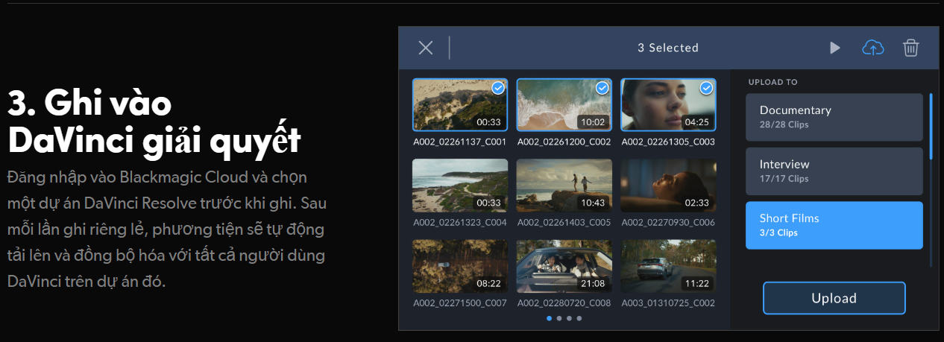Go to fourth page dot indicator
Viewport: 944px width, 342px height.
click(579, 318)
